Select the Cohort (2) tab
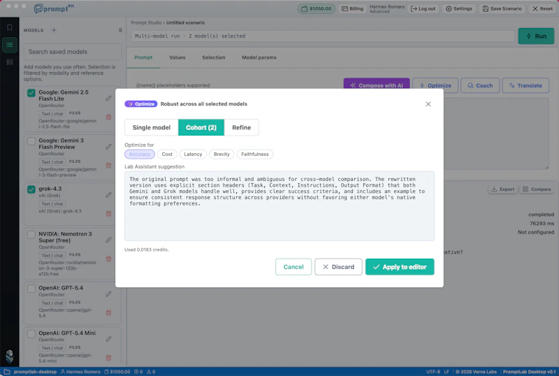559x376 pixels. 201,127
